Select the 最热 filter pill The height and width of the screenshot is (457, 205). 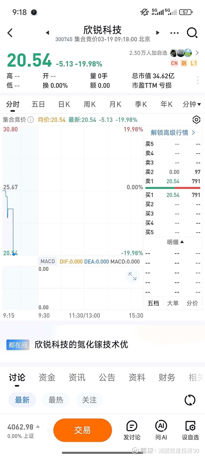pos(56,400)
